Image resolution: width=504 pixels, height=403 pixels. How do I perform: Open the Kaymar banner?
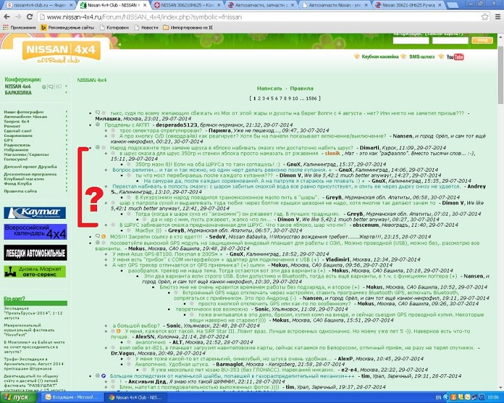coord(35,213)
